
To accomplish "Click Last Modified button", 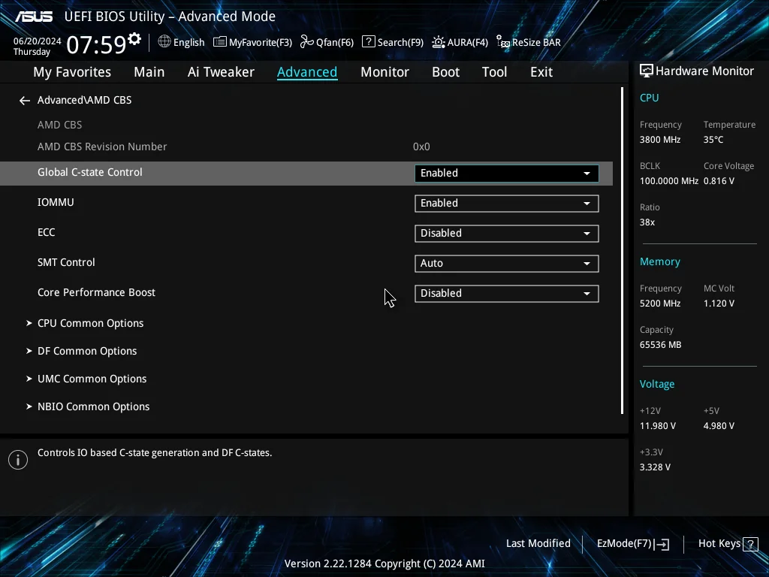I will point(538,544).
